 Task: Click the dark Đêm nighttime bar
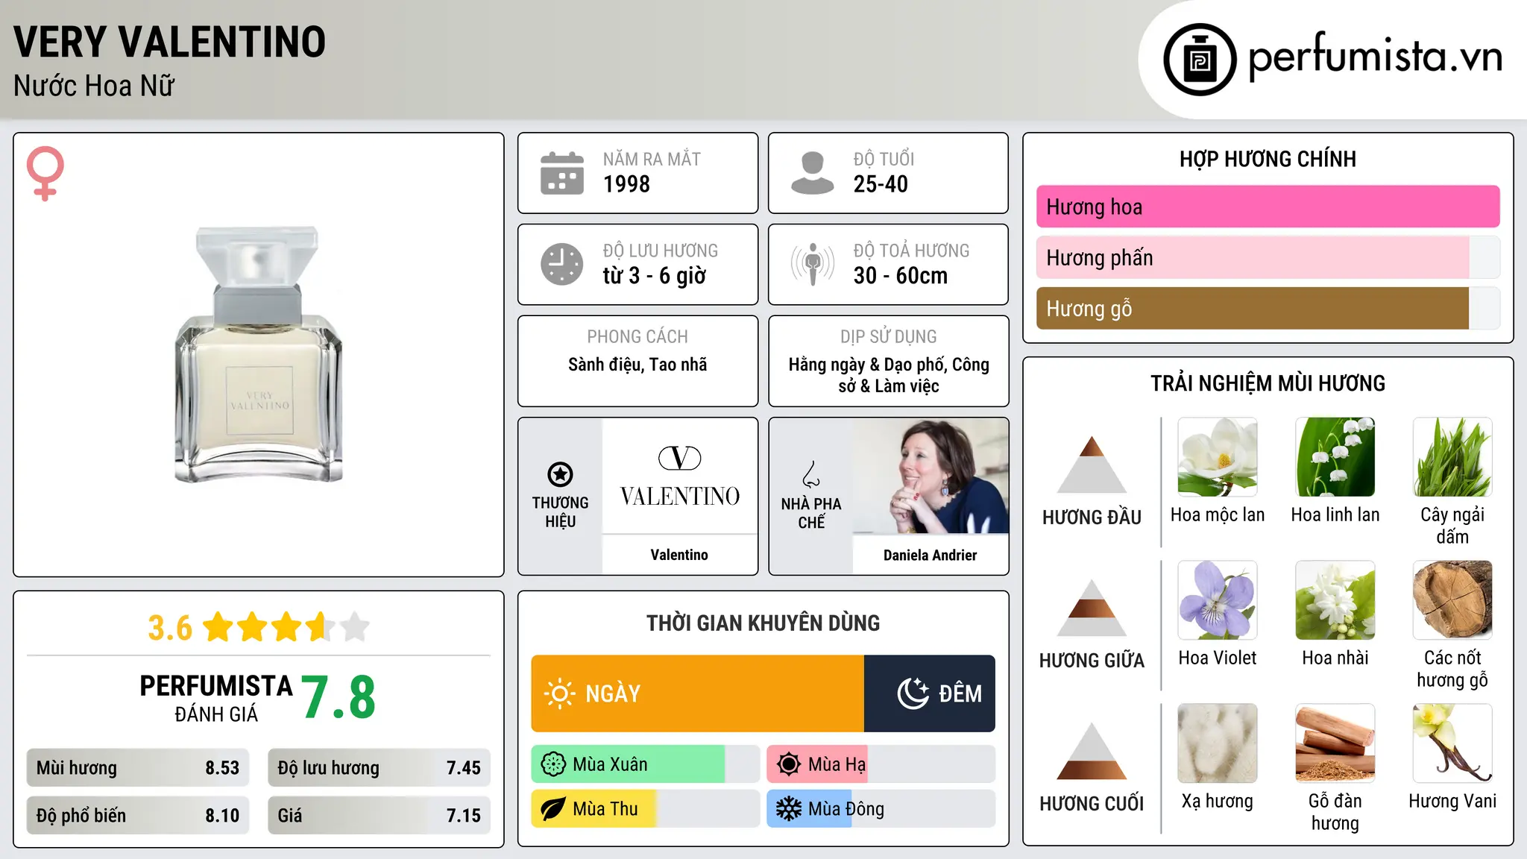[930, 693]
